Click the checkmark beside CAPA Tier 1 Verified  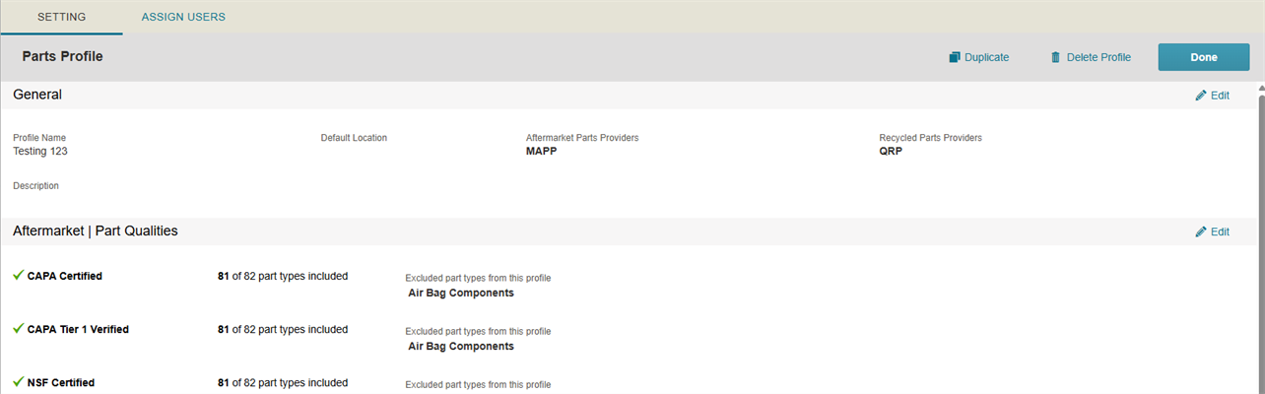[x=18, y=329]
